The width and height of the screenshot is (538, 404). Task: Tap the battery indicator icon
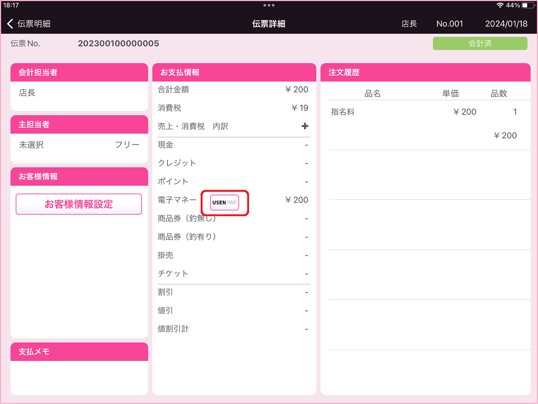[x=527, y=5]
